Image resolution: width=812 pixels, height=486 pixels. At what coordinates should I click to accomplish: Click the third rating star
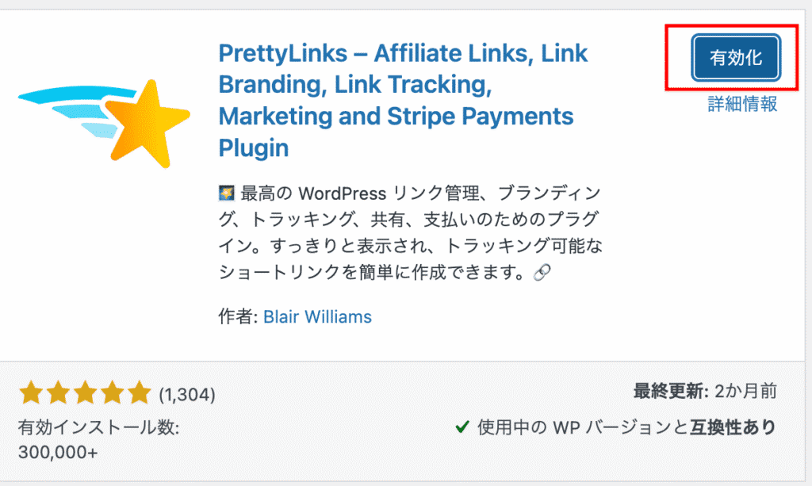tap(85, 392)
